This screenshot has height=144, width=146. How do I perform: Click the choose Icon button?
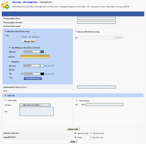29,41
